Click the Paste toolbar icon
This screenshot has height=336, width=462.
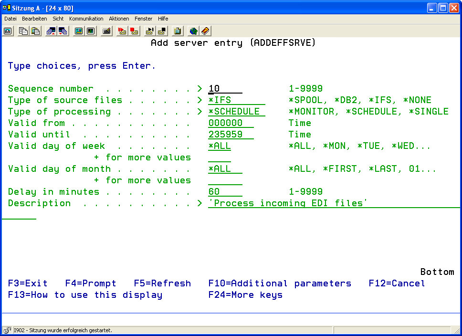(35, 31)
